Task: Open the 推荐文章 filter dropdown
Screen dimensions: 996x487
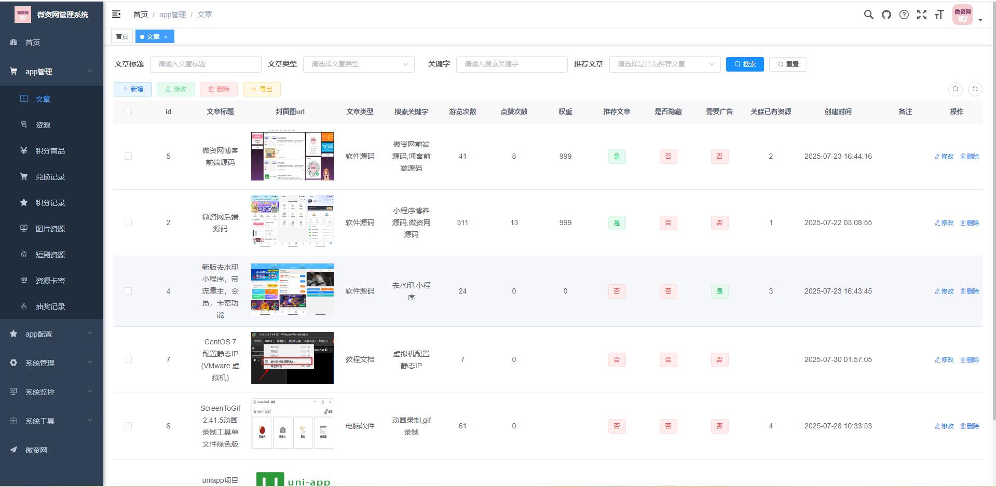Action: 665,64
